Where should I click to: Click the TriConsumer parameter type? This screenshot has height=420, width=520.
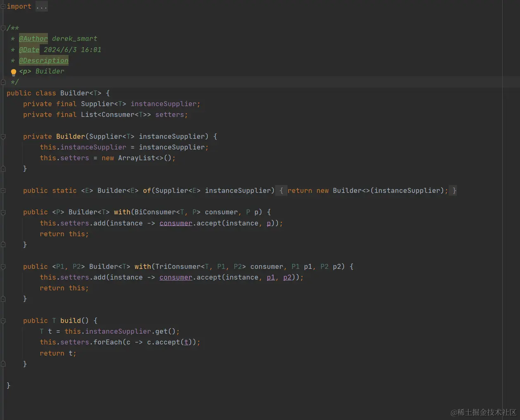pyautogui.click(x=201, y=266)
